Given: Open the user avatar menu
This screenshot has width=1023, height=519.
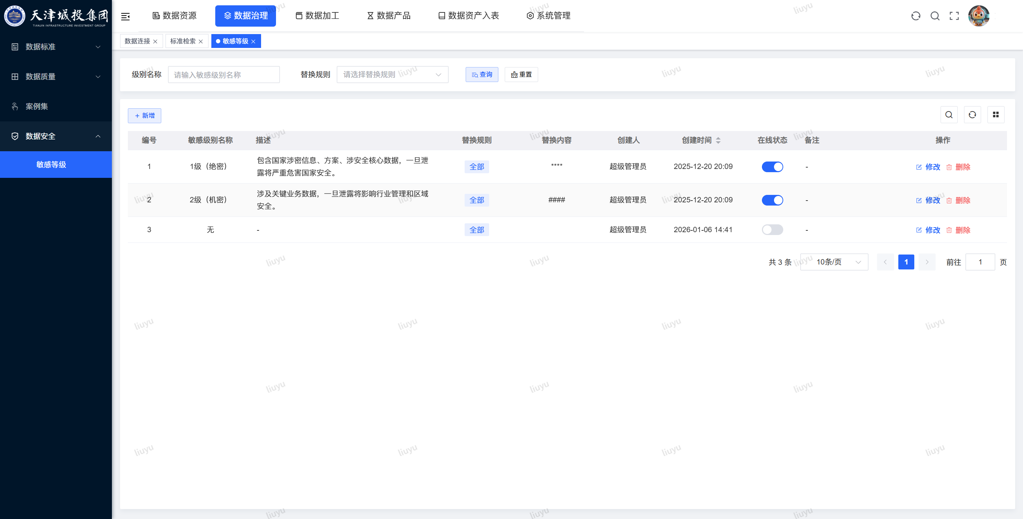Looking at the screenshot, I should coord(979,16).
